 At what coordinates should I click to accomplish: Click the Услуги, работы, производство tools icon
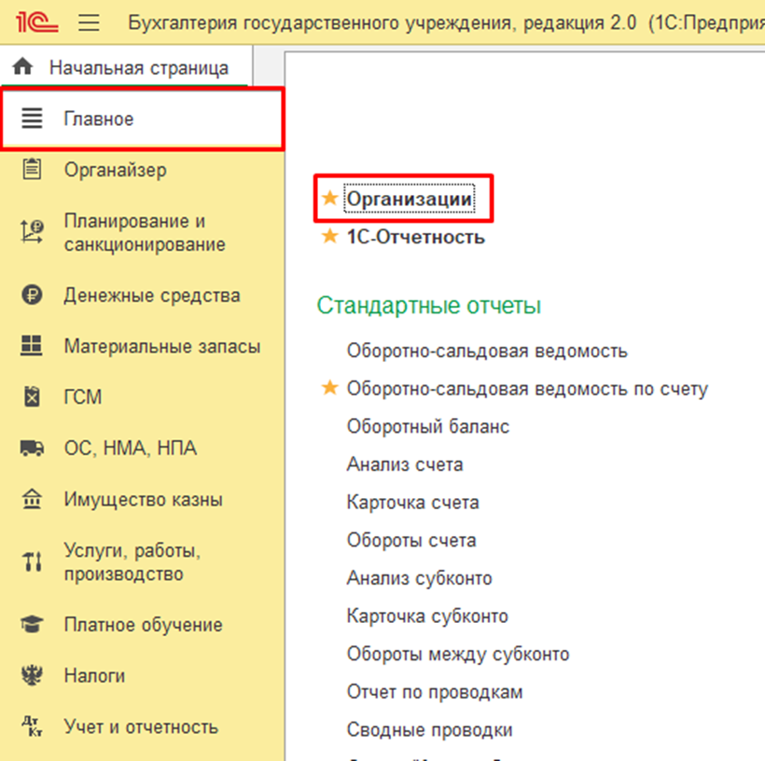[x=32, y=561]
